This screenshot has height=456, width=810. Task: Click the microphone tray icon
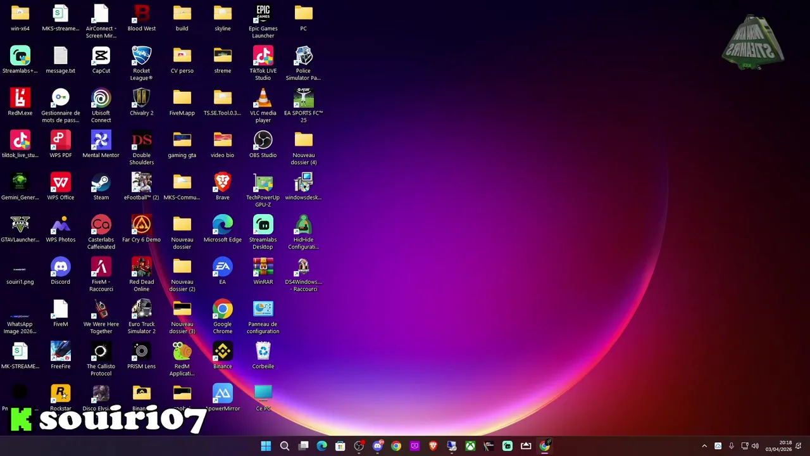tap(732, 446)
